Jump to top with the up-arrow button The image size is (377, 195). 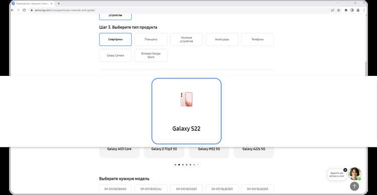354,186
